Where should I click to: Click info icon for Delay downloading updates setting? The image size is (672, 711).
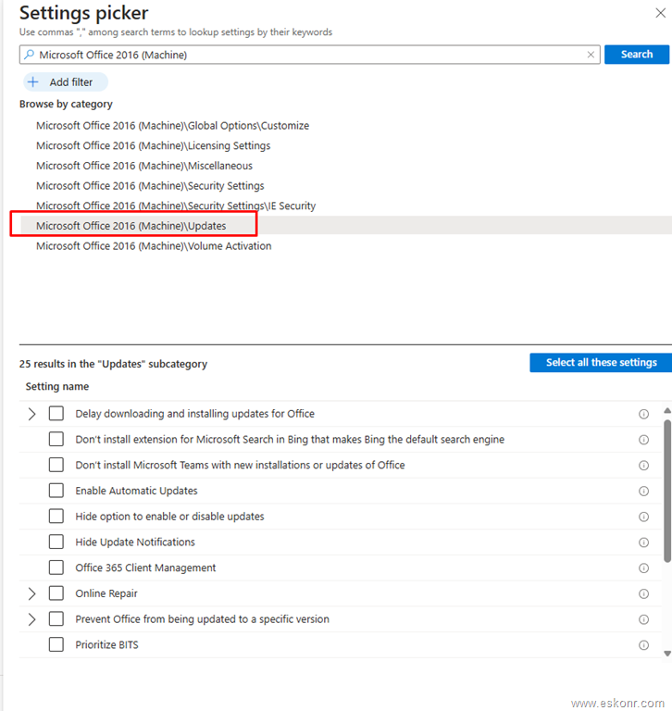pos(643,415)
